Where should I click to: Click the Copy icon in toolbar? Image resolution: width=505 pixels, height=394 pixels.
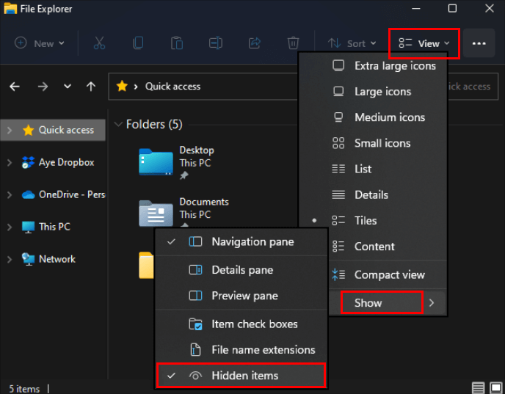tap(138, 43)
